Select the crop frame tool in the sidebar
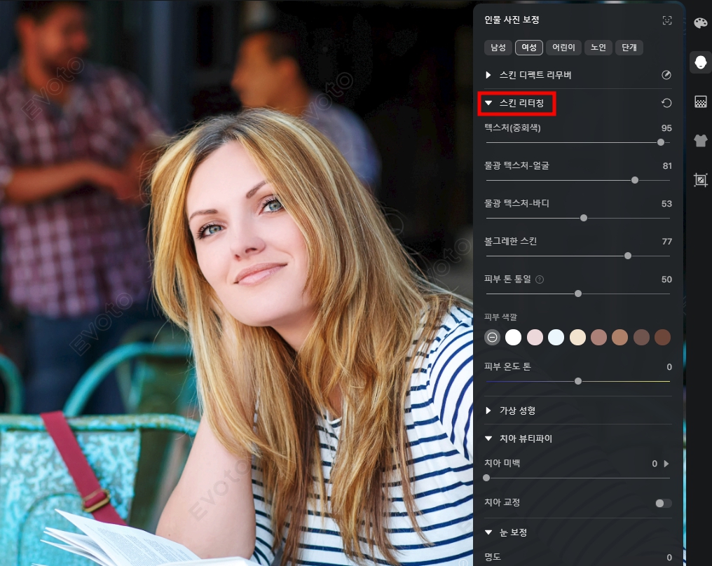This screenshot has height=566, width=712. coord(700,180)
